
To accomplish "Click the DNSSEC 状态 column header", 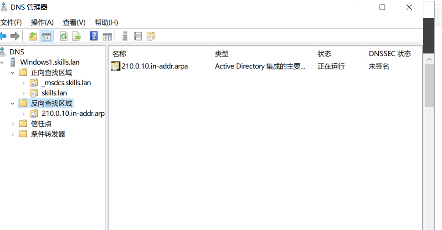I will point(390,54).
